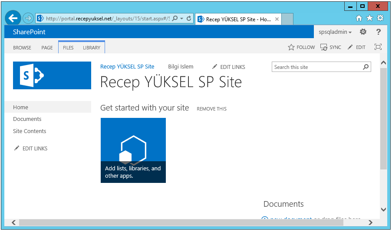Open Site Contents in left navigation
Viewport: 392px width, 231px height.
click(x=30, y=131)
